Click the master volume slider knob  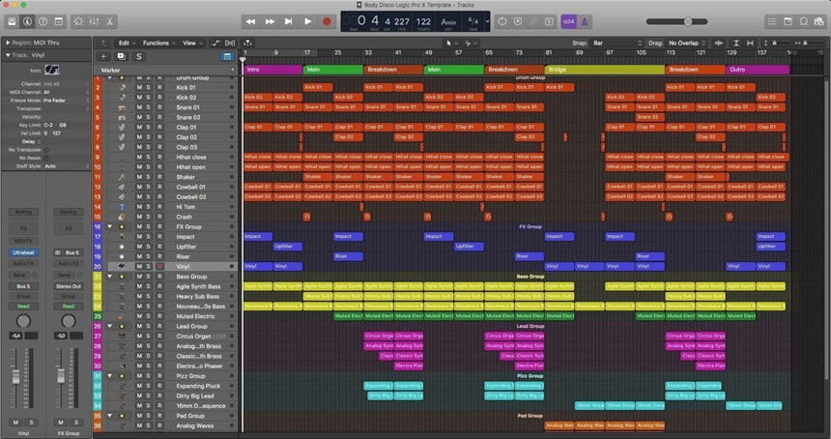tap(687, 21)
